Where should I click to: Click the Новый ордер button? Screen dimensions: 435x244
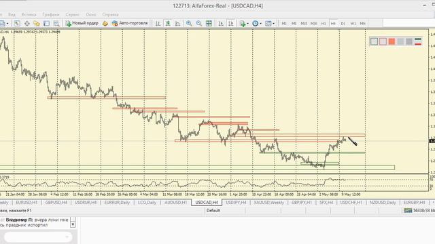click(82, 23)
